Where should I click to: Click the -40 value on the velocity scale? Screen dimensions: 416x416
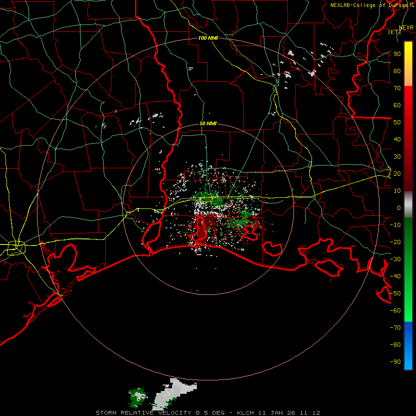(x=395, y=276)
